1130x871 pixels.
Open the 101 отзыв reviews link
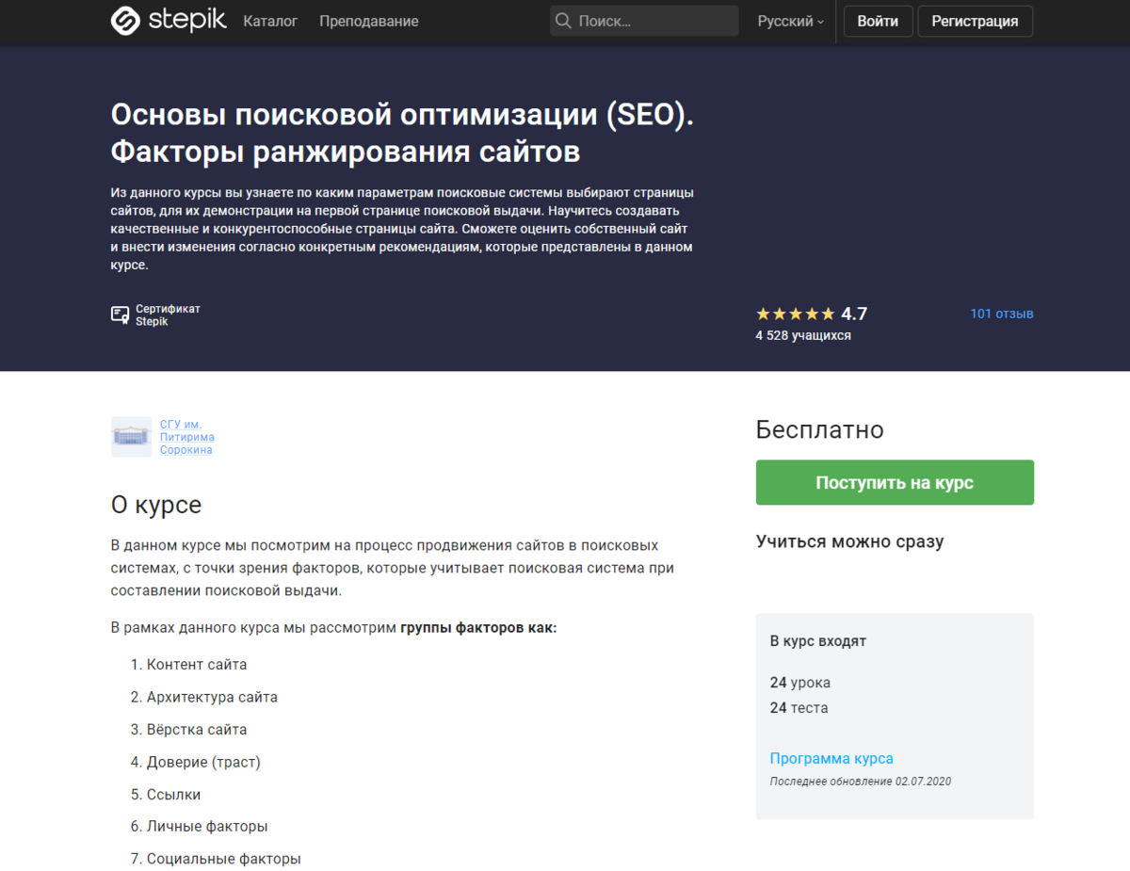click(1001, 314)
